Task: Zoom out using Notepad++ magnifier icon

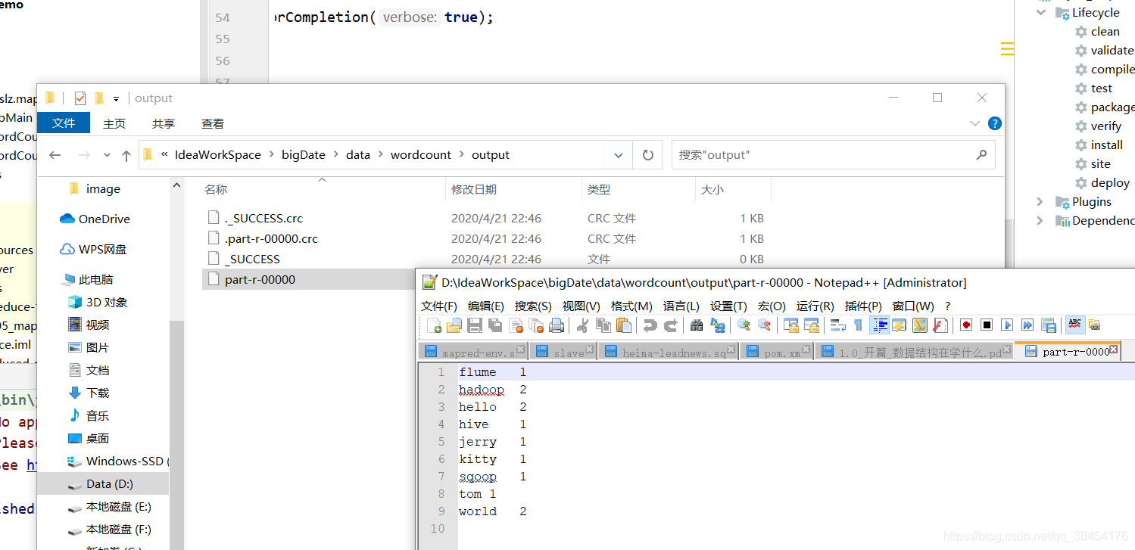Action: (765, 325)
